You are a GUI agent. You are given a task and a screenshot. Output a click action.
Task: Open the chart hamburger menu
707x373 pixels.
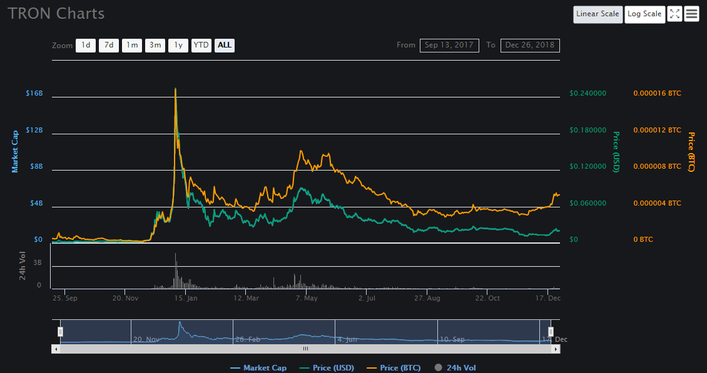(691, 14)
